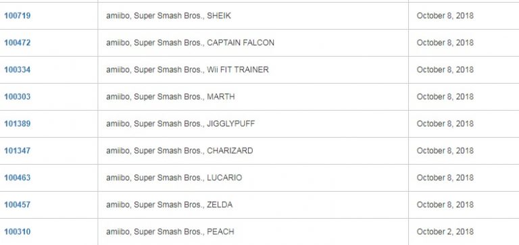
Task: Click the Wii FIT TRAINER description
Action: point(187,70)
